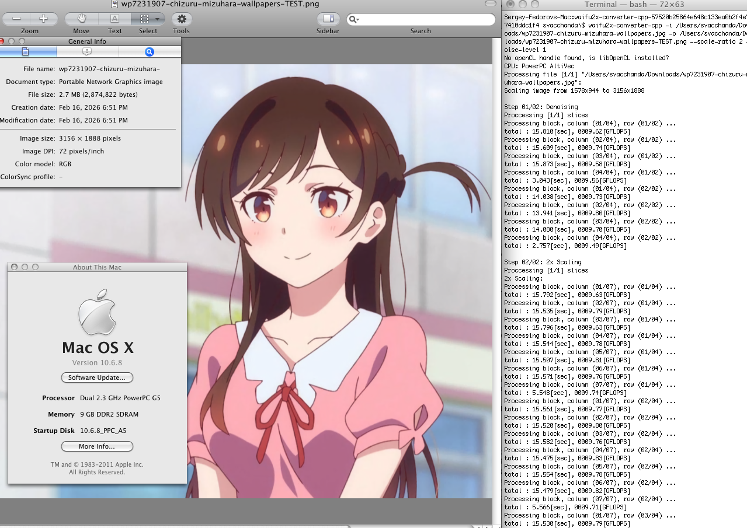Open the search magnifier options dropdown
The height and width of the screenshot is (528, 747).
click(354, 19)
